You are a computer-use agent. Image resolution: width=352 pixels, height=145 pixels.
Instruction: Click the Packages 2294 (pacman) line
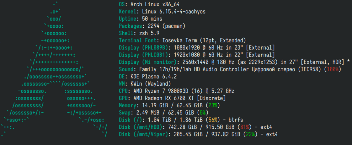[x=152, y=26]
